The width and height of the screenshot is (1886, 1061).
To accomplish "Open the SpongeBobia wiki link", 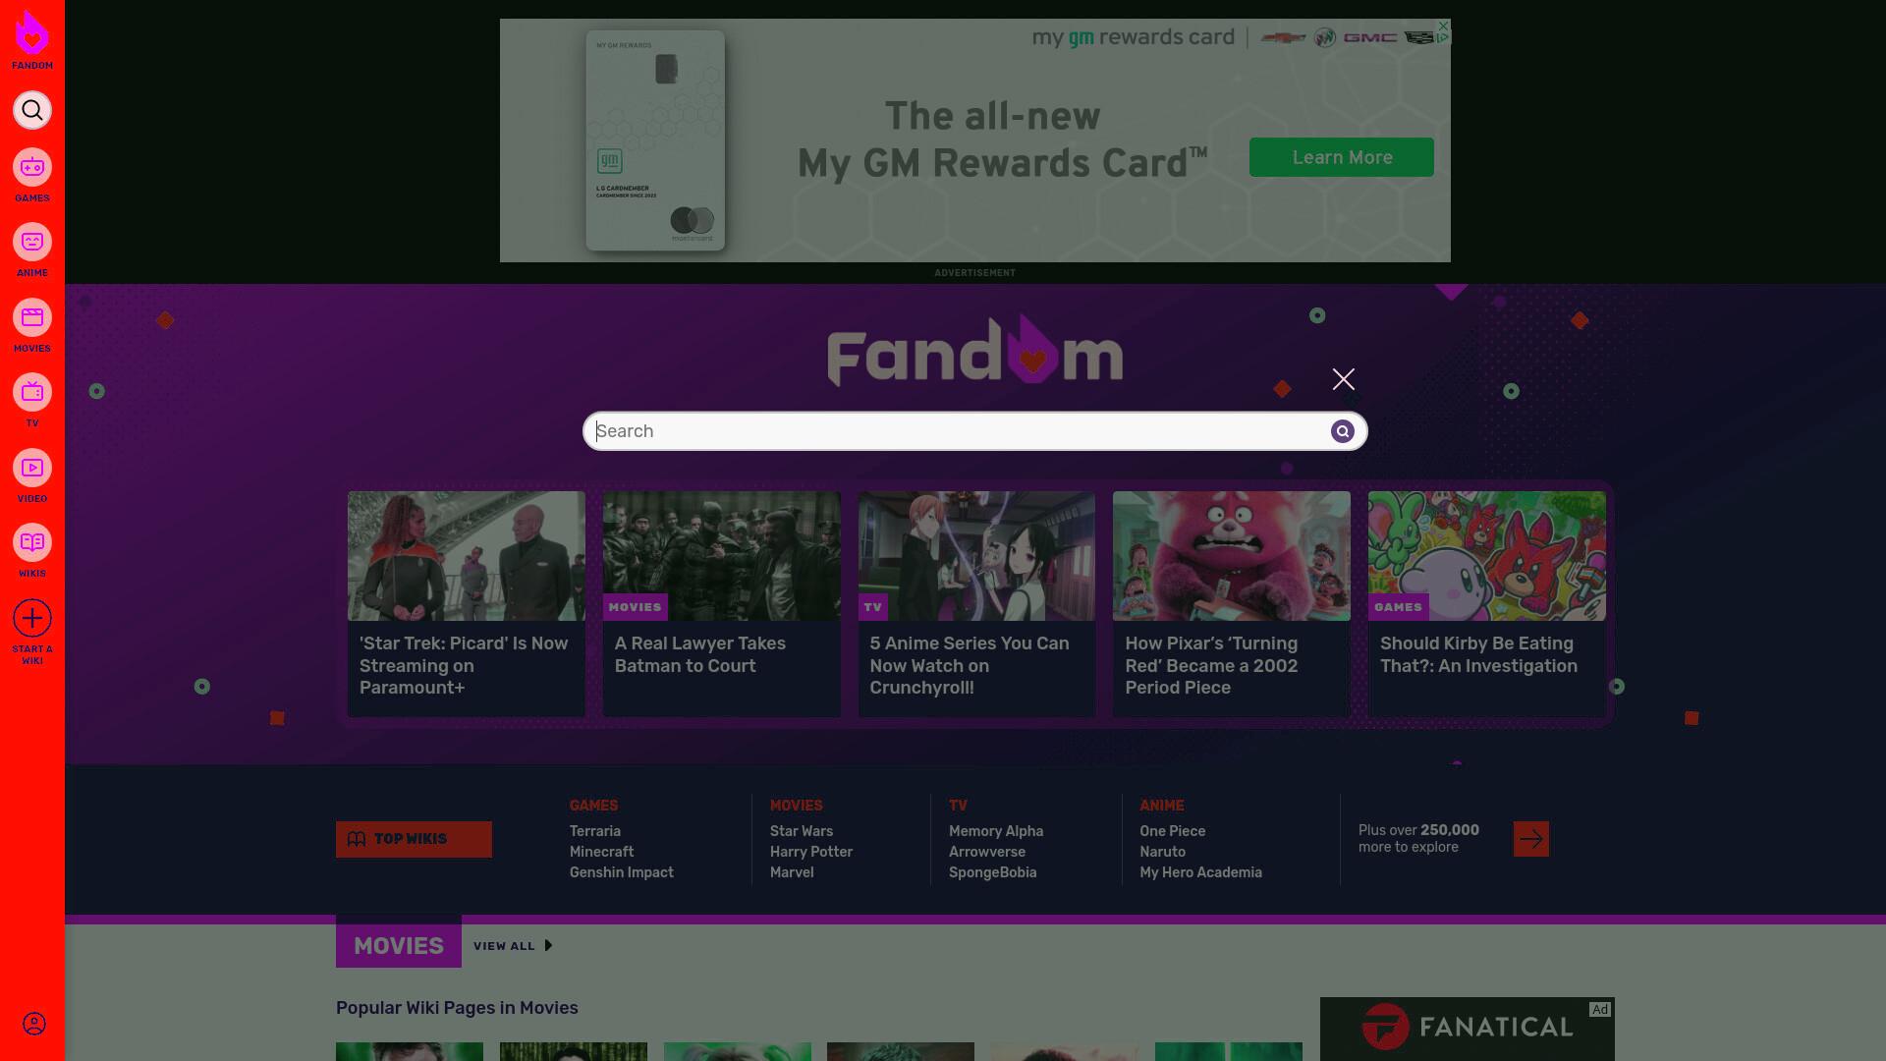I will pos(993,872).
